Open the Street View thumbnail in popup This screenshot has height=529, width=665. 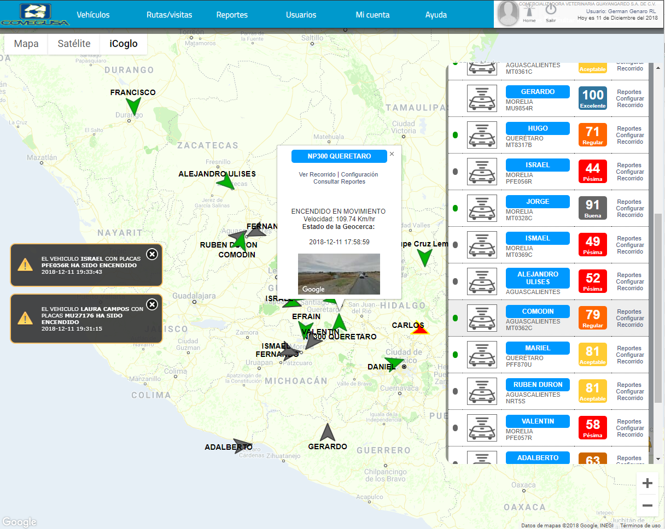pos(339,274)
